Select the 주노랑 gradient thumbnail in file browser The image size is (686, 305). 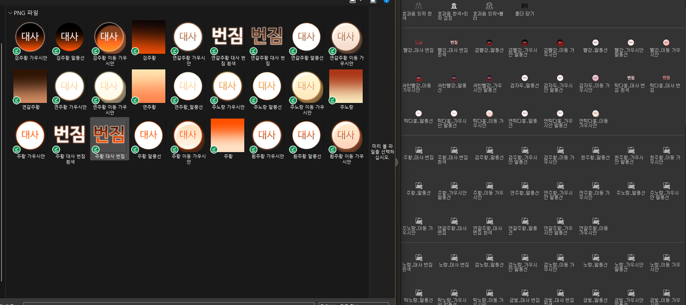point(346,86)
